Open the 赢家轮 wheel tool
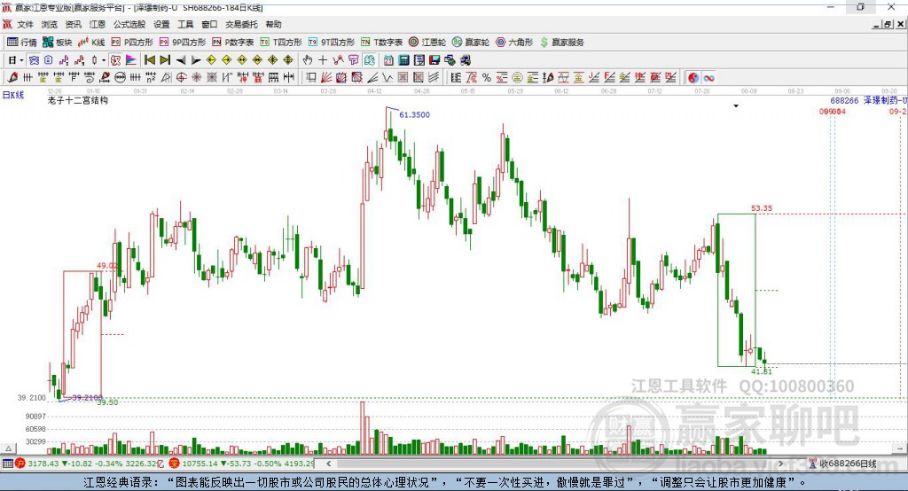The width and height of the screenshot is (908, 491). click(471, 43)
